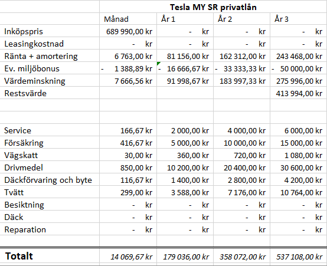Select the 'Besiktning' row label
Screen dimensions: 327x266
point(50,205)
